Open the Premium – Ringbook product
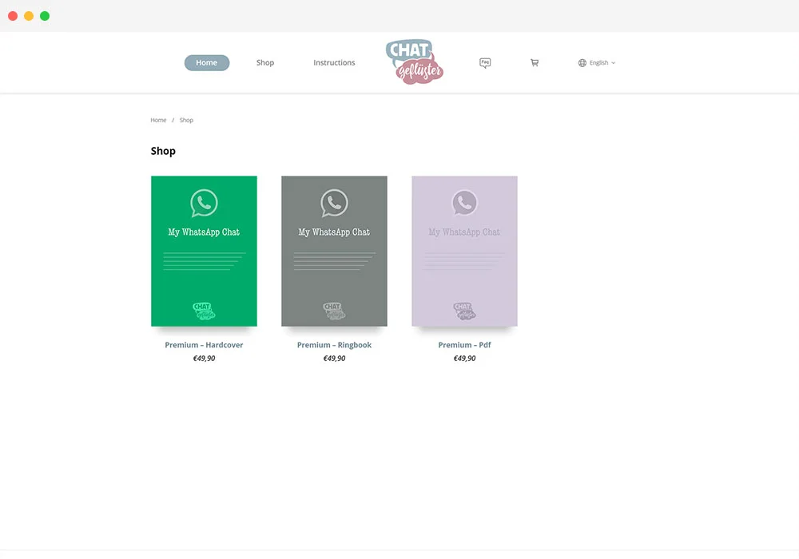This screenshot has height=559, width=799. click(x=334, y=344)
